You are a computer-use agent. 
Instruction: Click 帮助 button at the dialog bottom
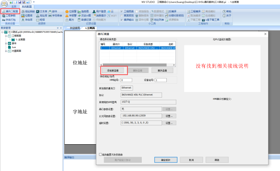click(x=217, y=160)
